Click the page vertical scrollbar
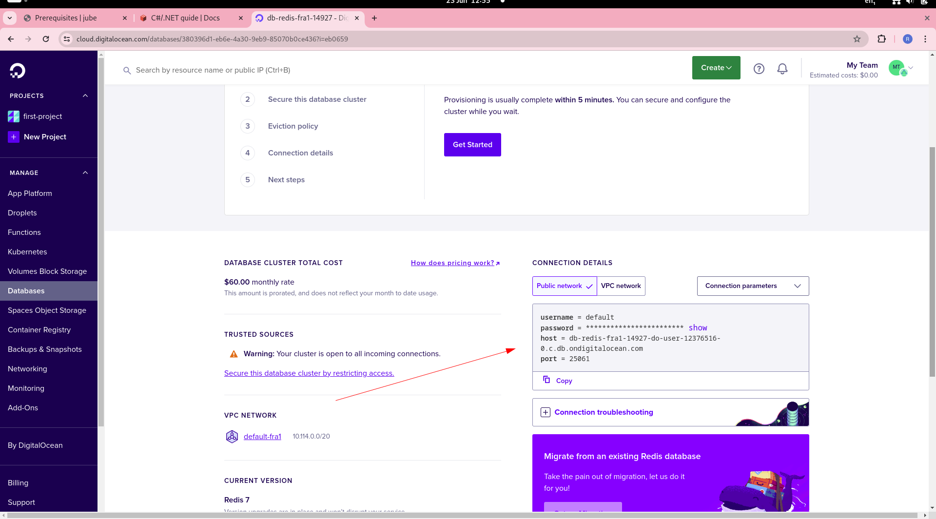The width and height of the screenshot is (936, 519). [x=932, y=261]
